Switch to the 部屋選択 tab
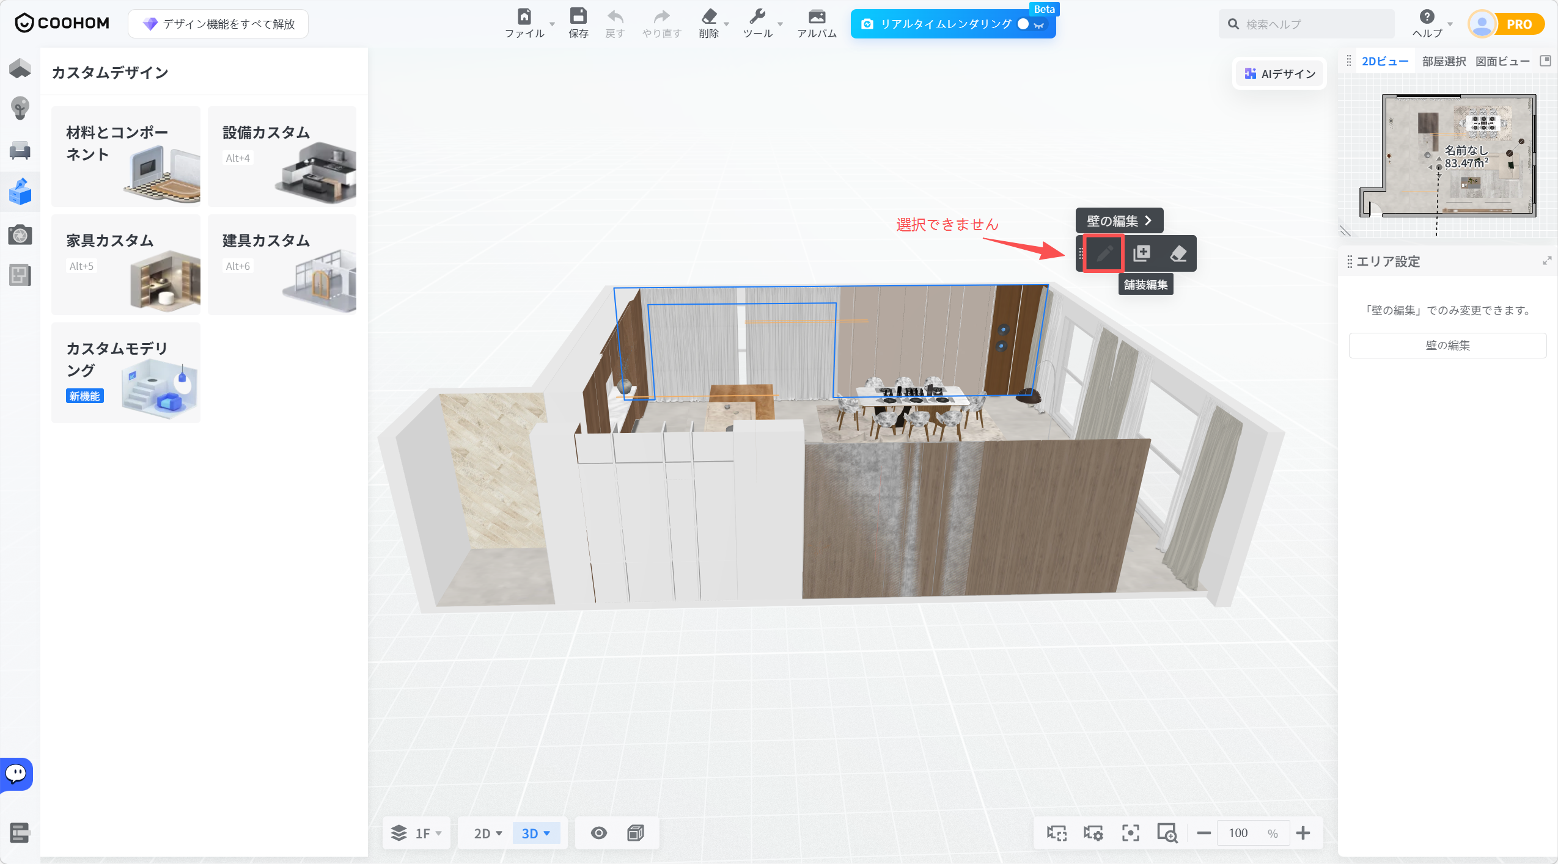1558x864 pixels. [x=1444, y=61]
